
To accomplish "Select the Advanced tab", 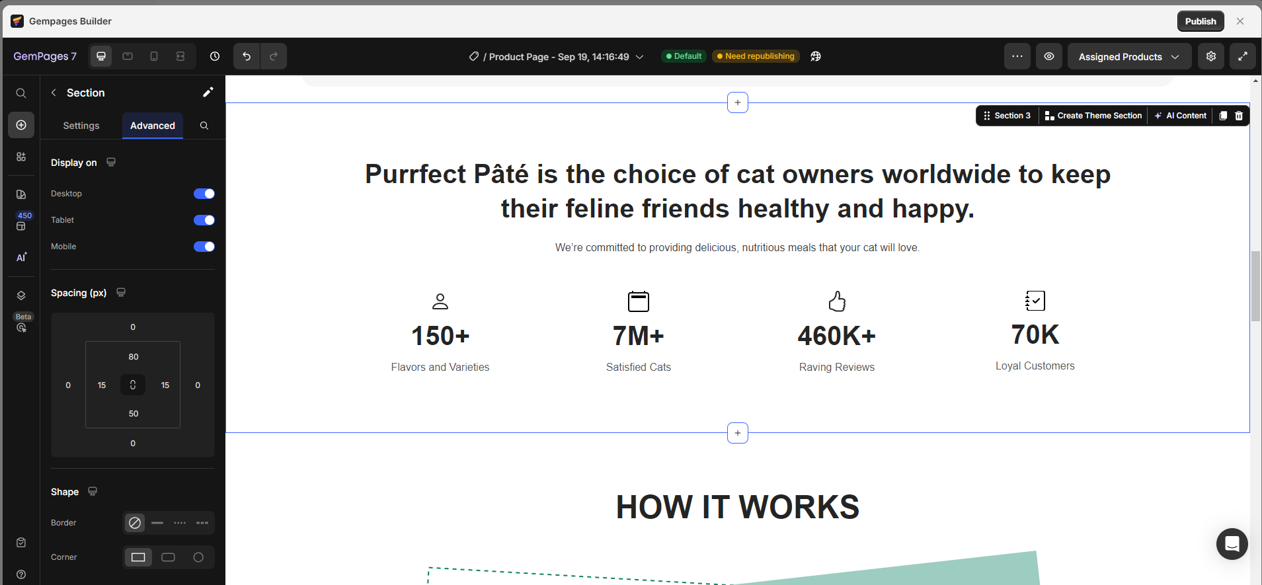I will 153,126.
